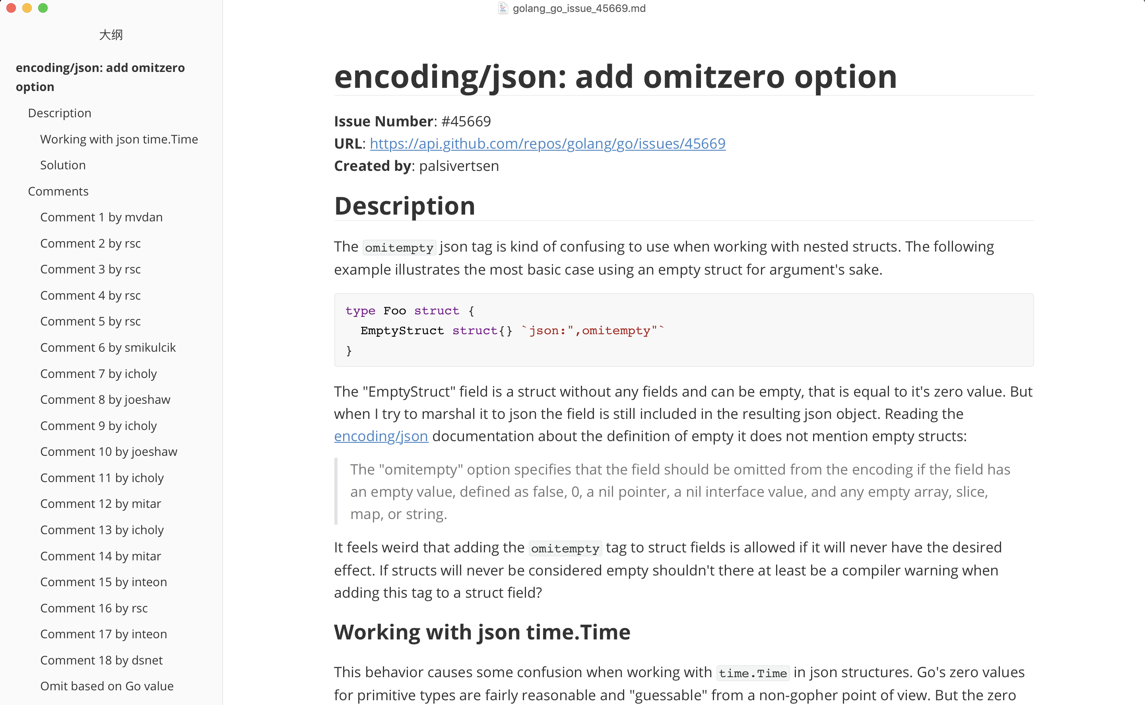Go to Solution section in outline
This screenshot has width=1145, height=705.
point(63,165)
